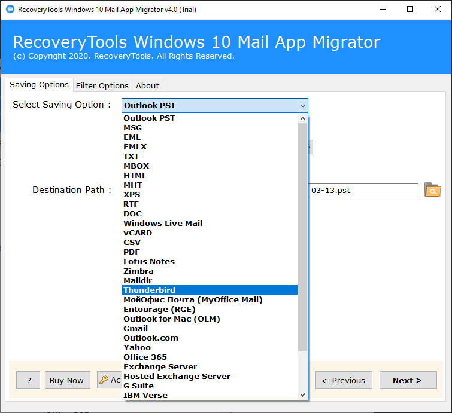Choose MSG from the saving options
This screenshot has height=413, width=452.
[x=210, y=127]
